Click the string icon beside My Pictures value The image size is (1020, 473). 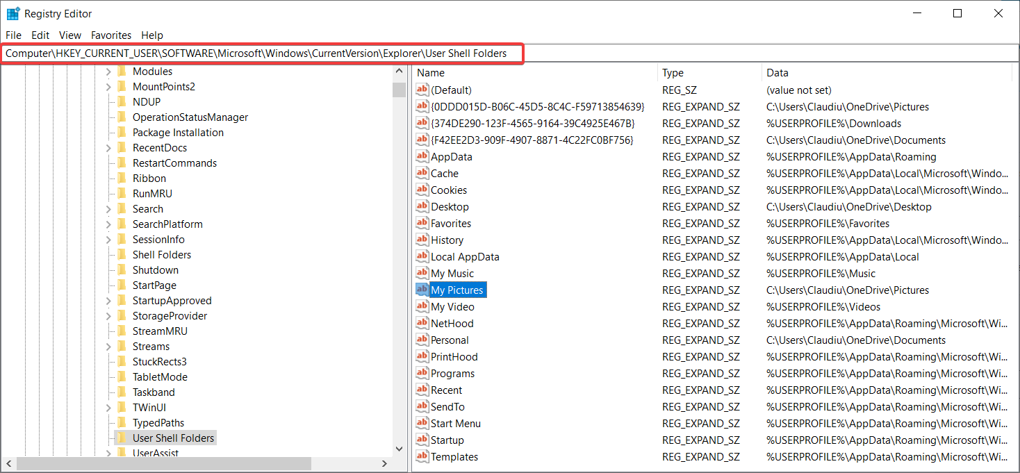(x=422, y=290)
